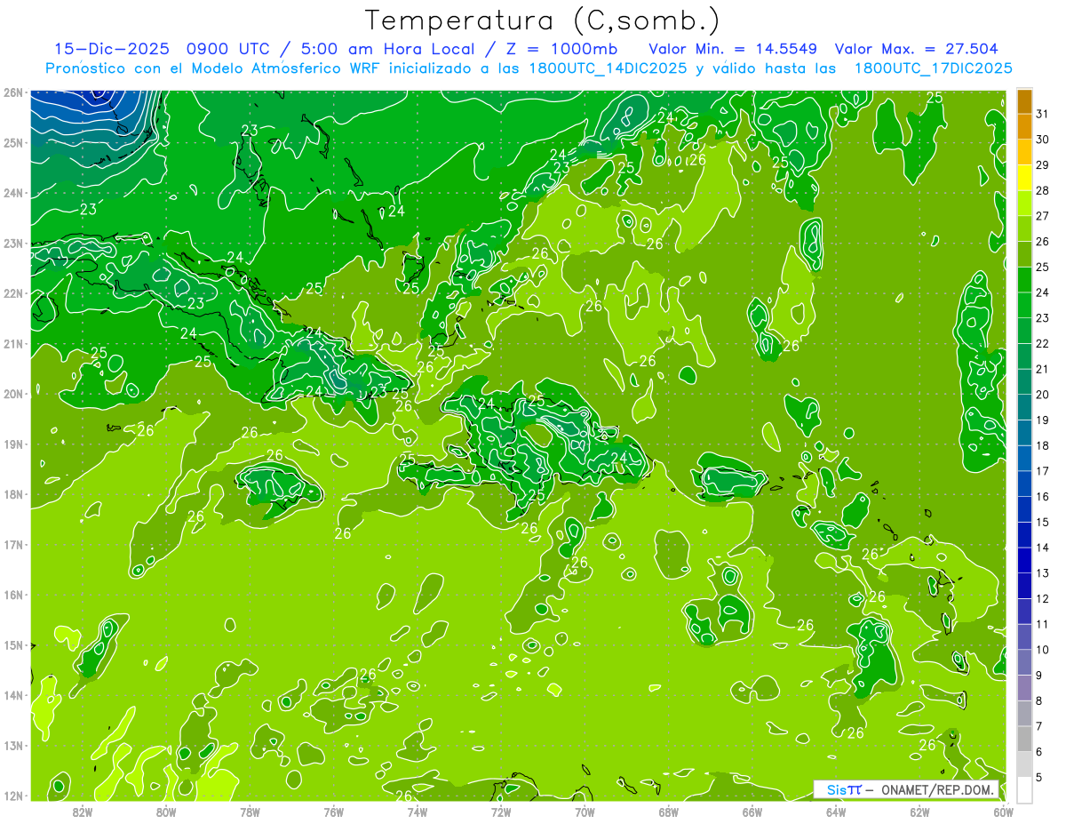Click the color bar swatch above 31

pyautogui.click(x=1024, y=101)
